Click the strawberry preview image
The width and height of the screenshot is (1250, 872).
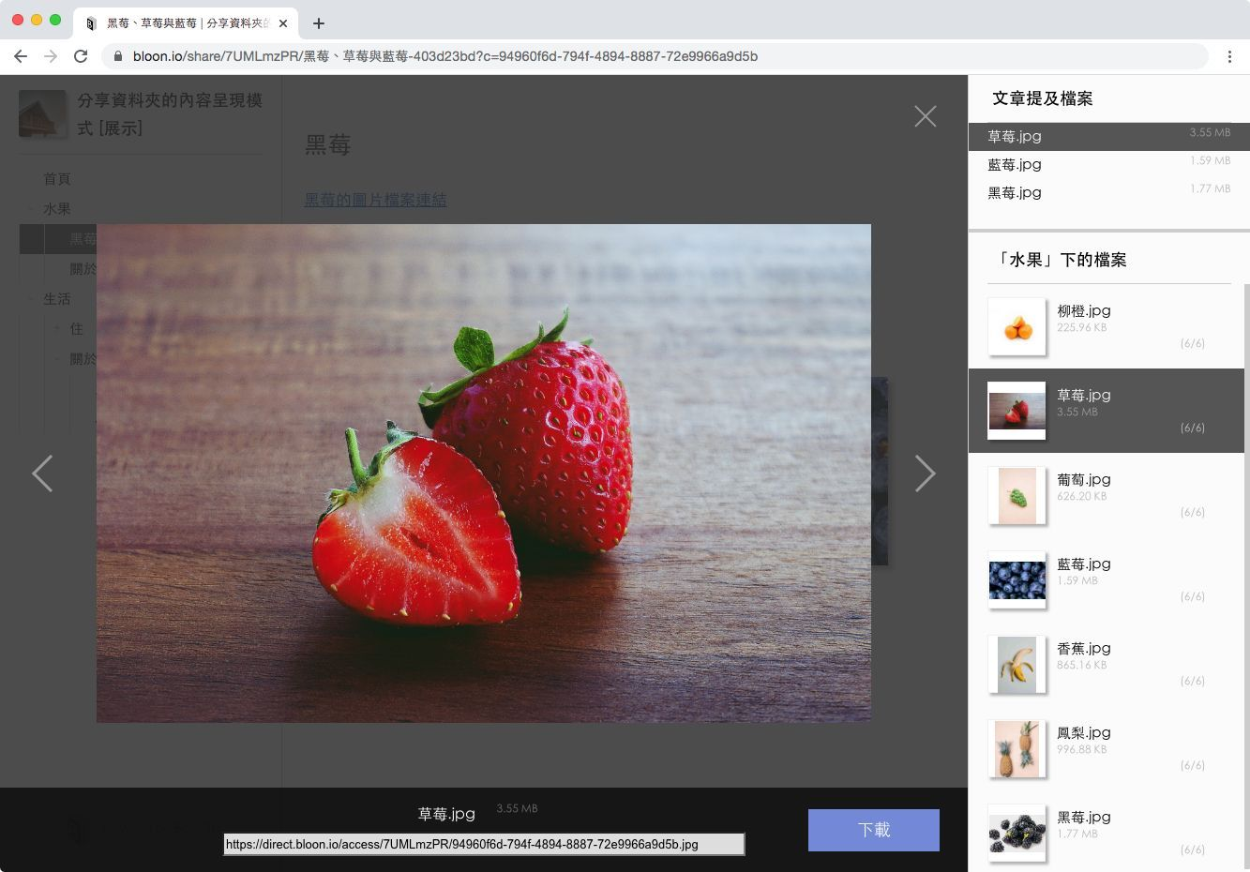(484, 474)
